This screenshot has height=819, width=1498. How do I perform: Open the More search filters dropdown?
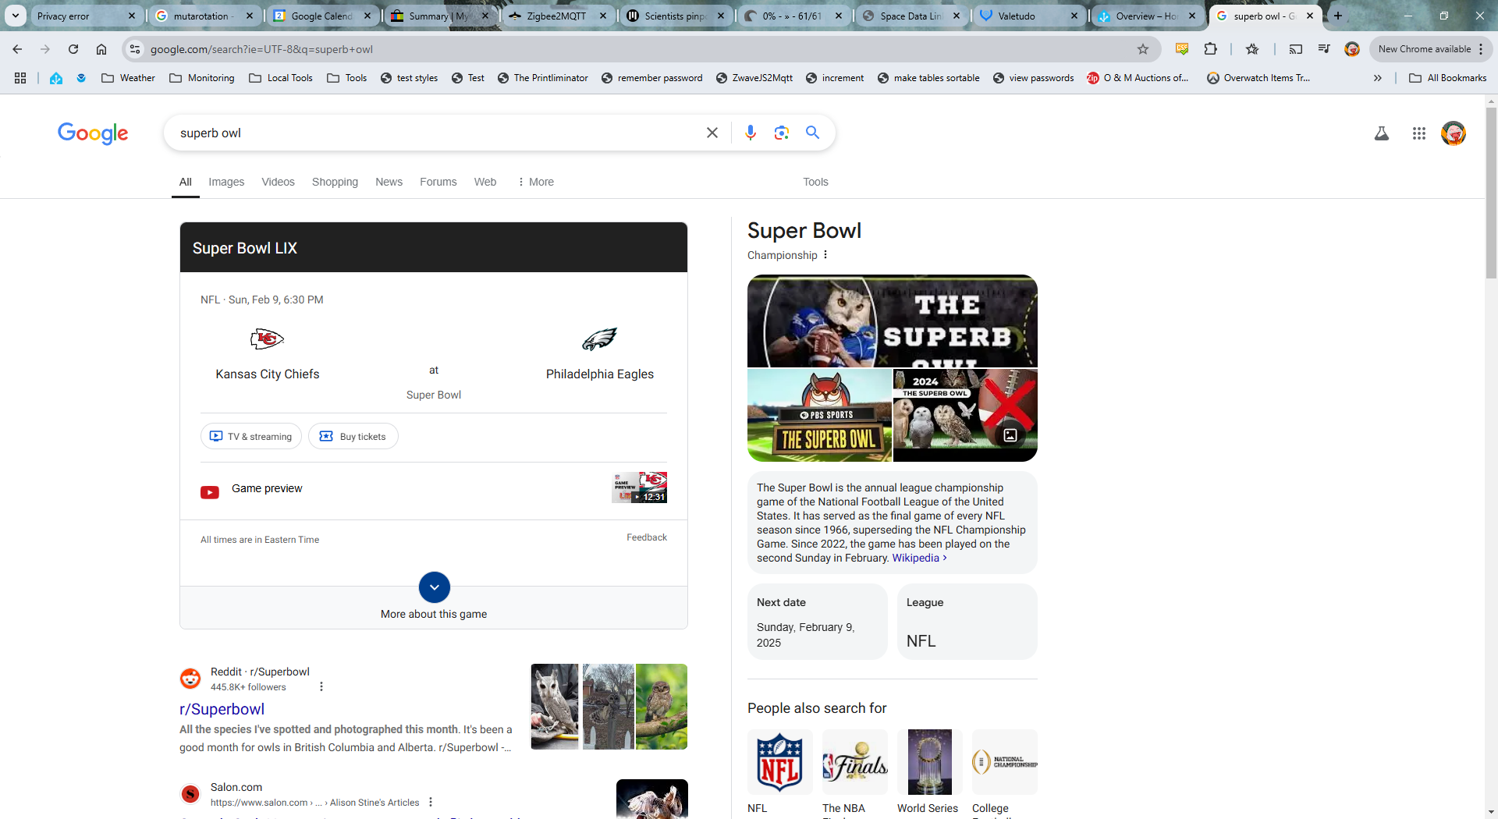[x=535, y=182]
